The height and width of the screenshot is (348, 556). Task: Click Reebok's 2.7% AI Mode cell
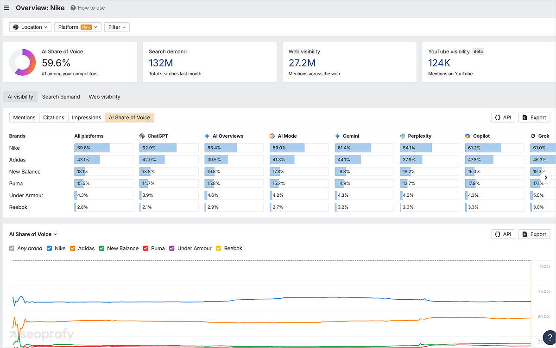[299, 207]
